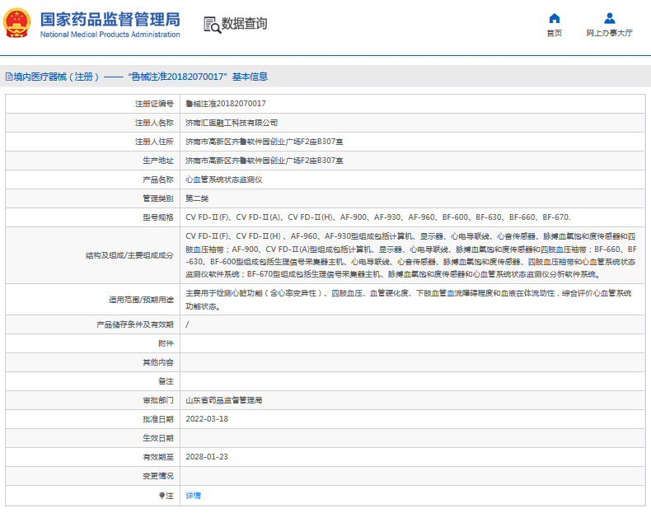
Task: Click the 生产地址 row label
Action: tap(157, 161)
